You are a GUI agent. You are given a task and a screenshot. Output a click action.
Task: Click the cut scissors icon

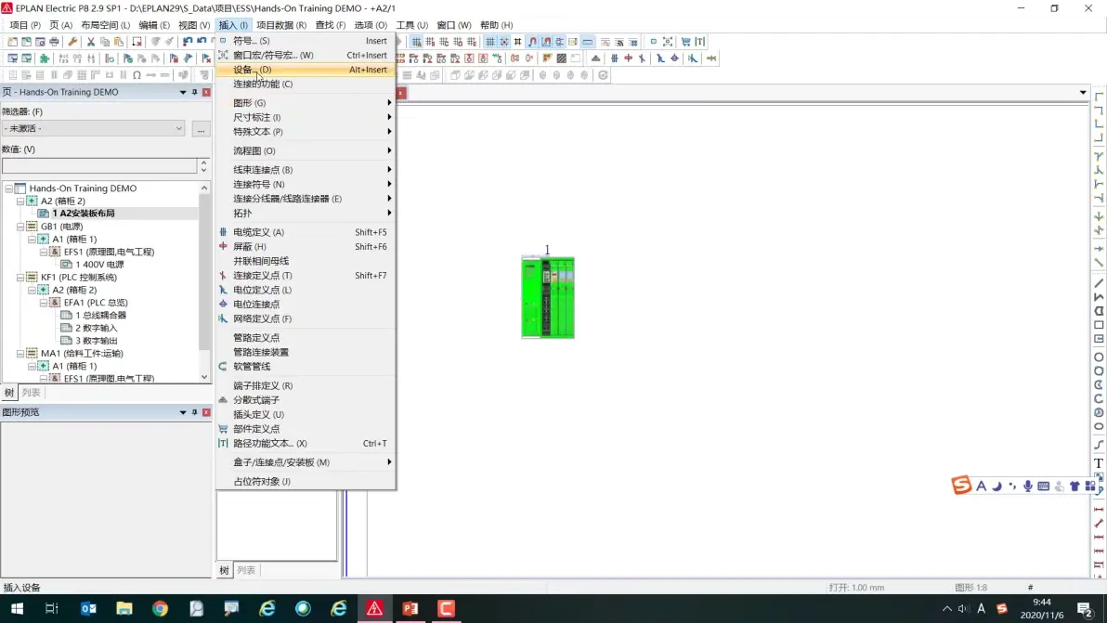coord(90,42)
